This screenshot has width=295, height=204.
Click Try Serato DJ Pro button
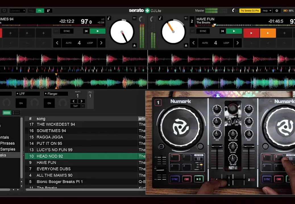[x=250, y=11]
